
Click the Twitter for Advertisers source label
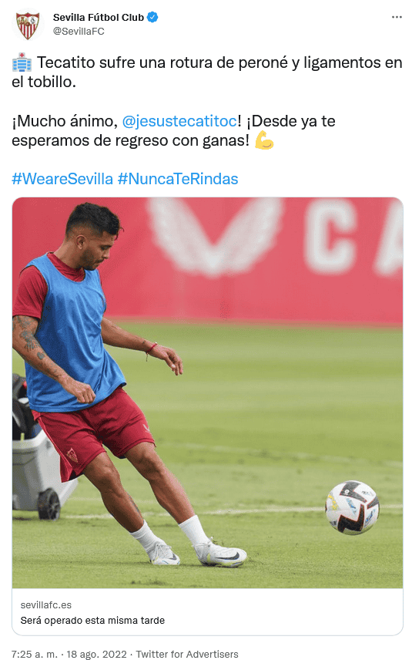[187, 654]
